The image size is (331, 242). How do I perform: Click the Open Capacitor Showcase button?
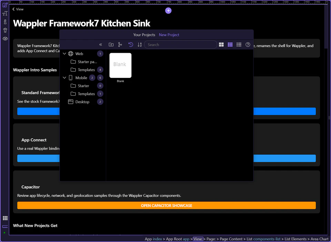[x=167, y=205]
